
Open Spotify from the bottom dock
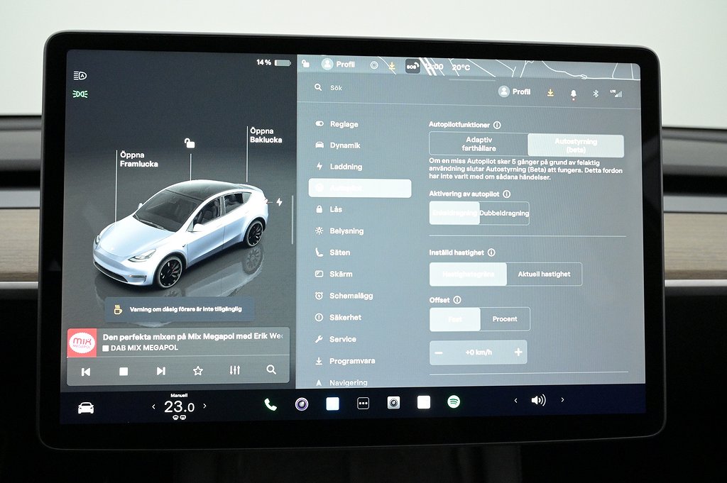point(454,402)
